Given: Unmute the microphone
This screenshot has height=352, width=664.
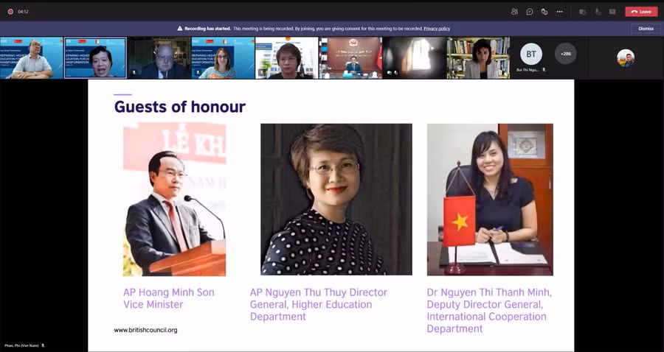Looking at the screenshot, I should pos(598,12).
